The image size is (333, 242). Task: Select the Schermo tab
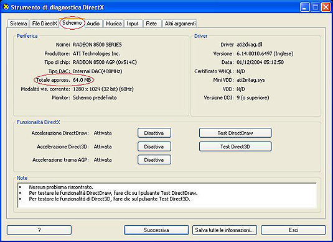[x=72, y=23]
